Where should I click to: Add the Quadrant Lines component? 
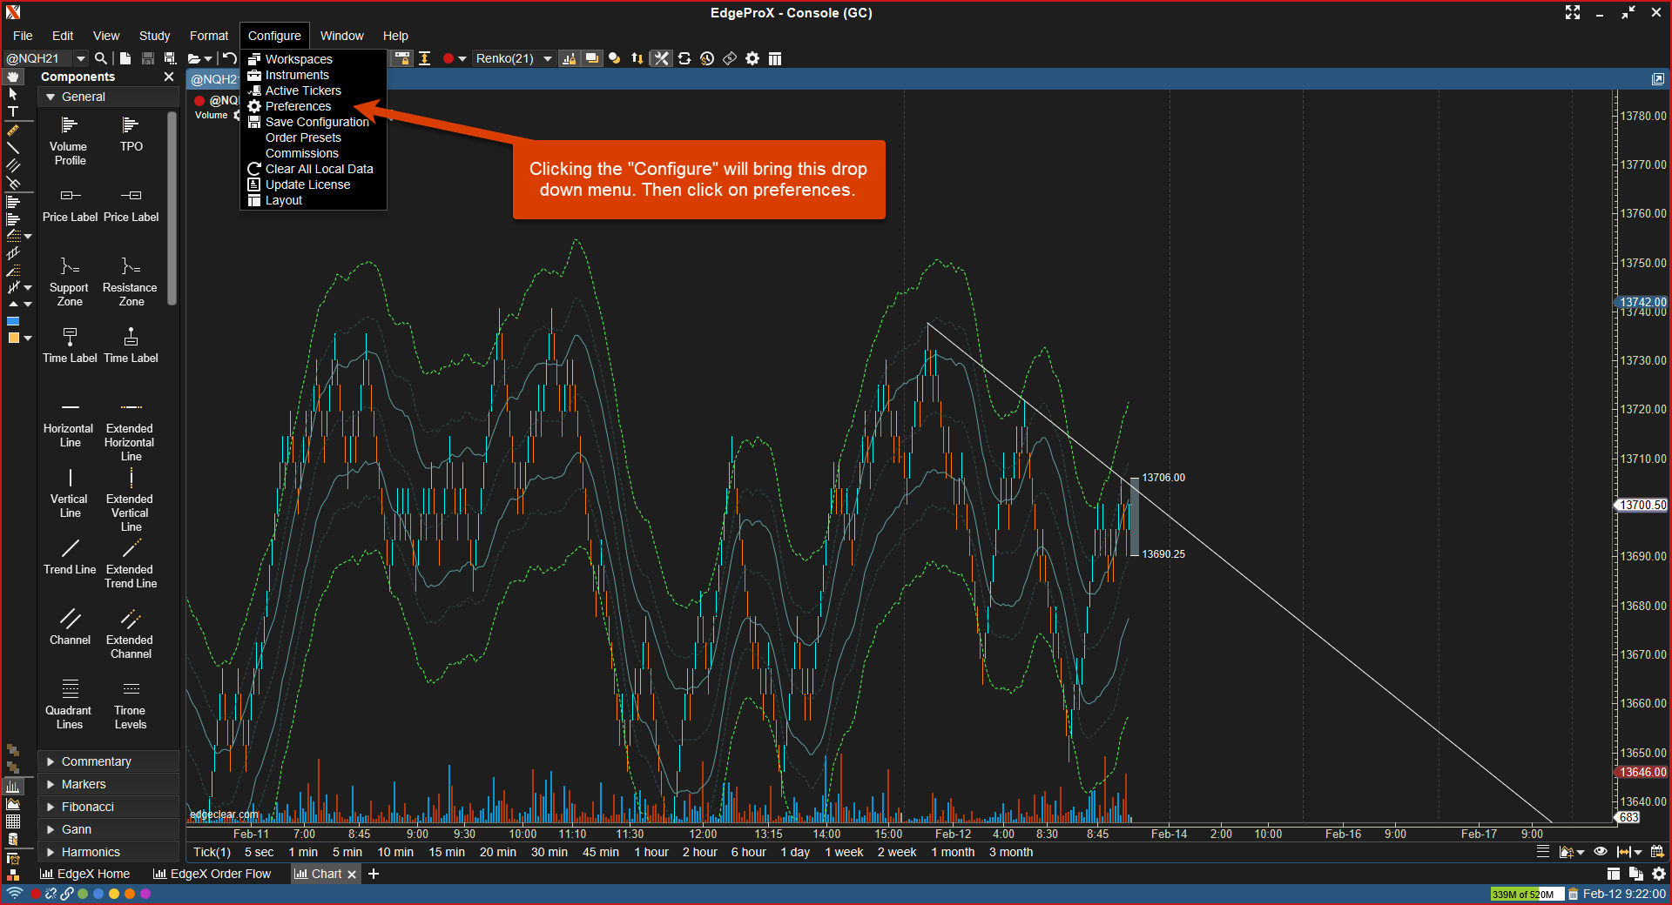pyautogui.click(x=70, y=704)
